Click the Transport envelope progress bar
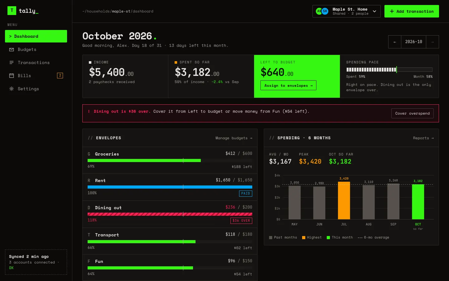This screenshot has width=449, height=281. tap(170, 242)
